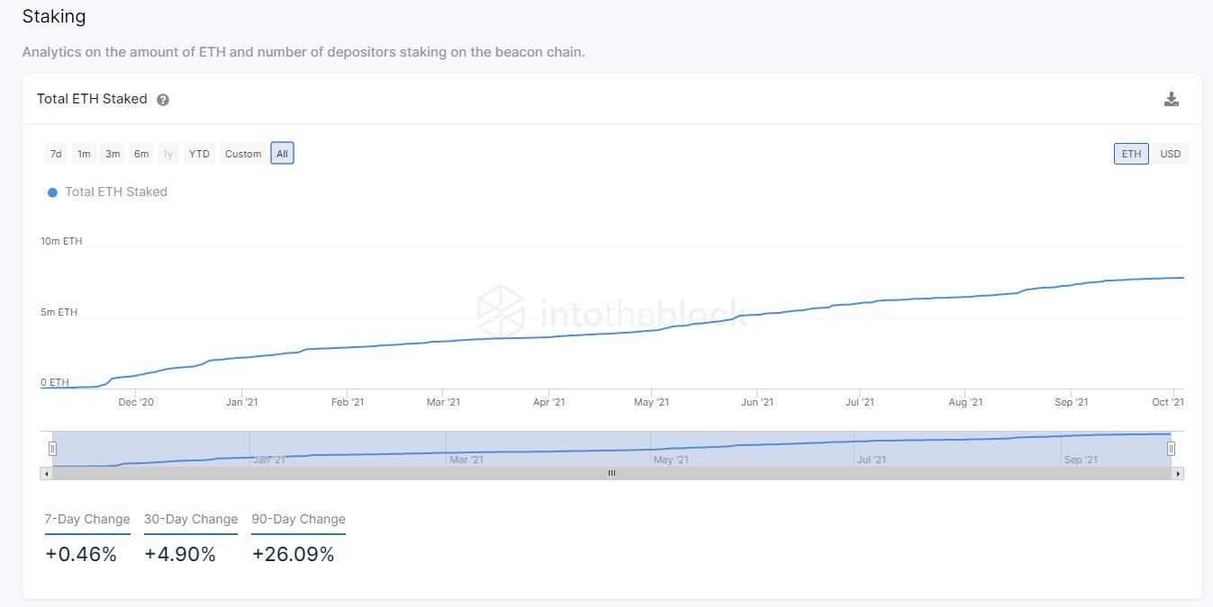
Task: Select the All time range button
Action: point(282,153)
